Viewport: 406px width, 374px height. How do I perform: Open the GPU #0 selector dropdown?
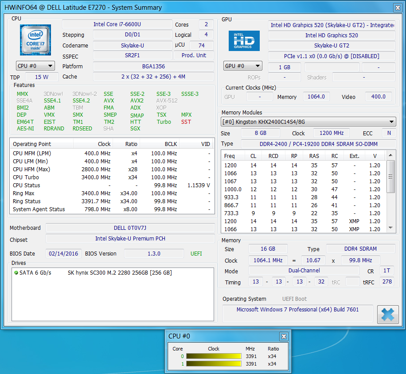coord(242,66)
